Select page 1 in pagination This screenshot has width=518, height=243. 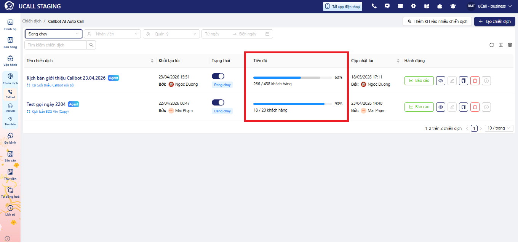[474, 128]
